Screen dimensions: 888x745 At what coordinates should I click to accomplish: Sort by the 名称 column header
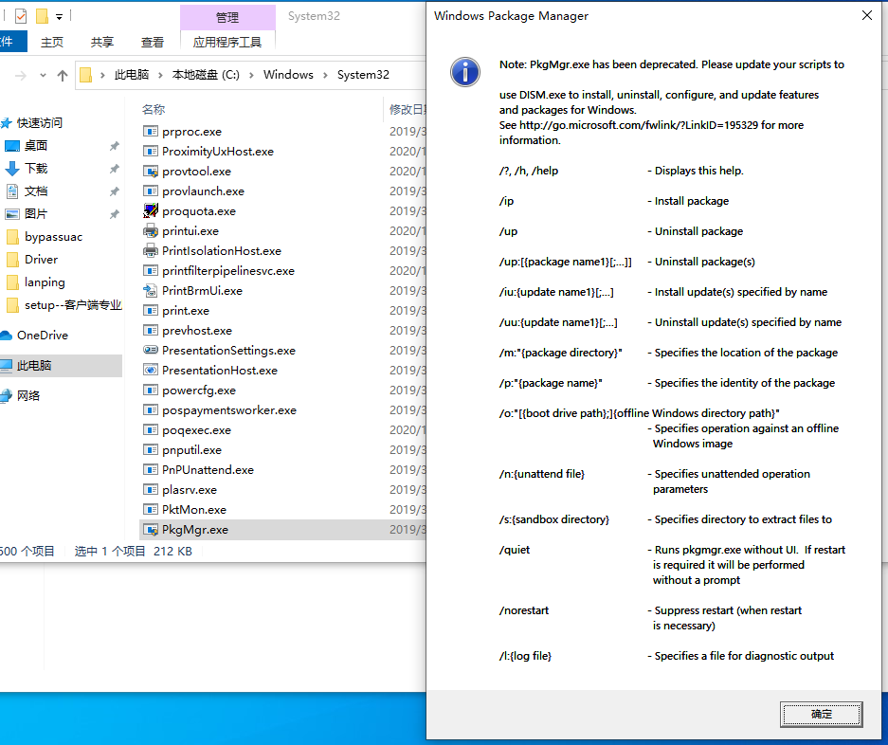154,109
